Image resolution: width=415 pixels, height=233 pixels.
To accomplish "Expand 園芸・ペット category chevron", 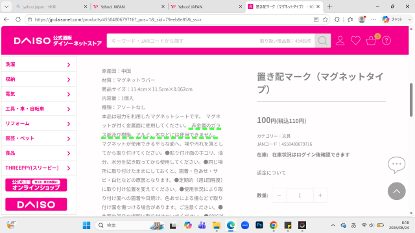I will [69, 139].
